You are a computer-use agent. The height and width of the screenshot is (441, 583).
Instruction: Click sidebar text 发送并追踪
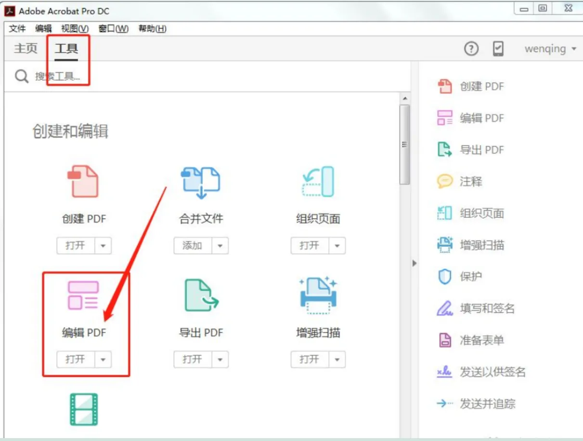tap(487, 404)
